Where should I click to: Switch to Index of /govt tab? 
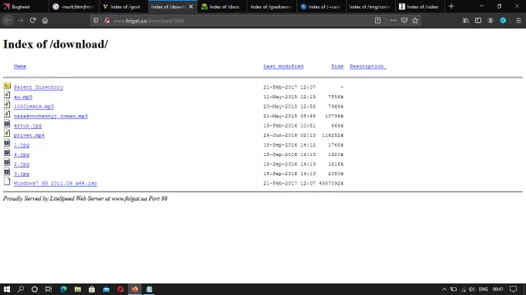pyautogui.click(x=123, y=6)
